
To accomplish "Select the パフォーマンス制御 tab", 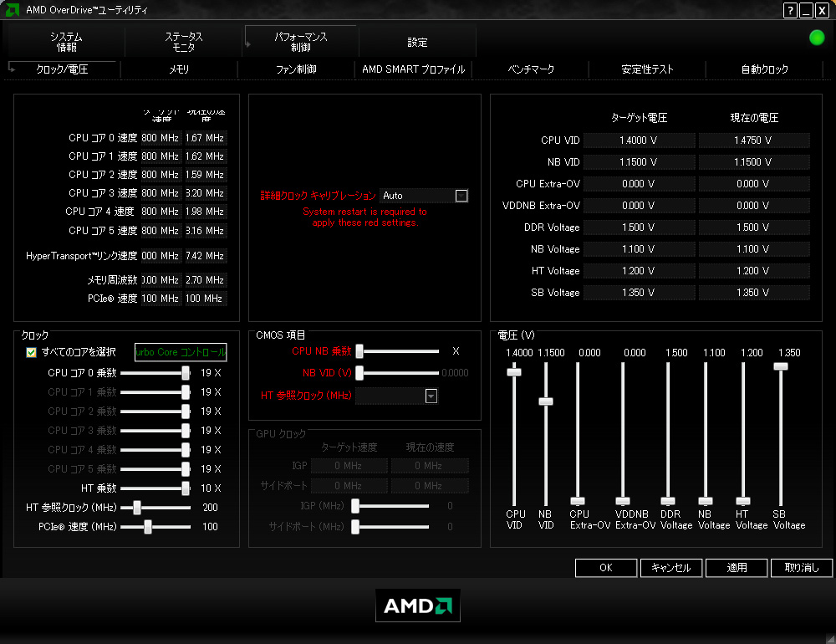I will coord(301,42).
